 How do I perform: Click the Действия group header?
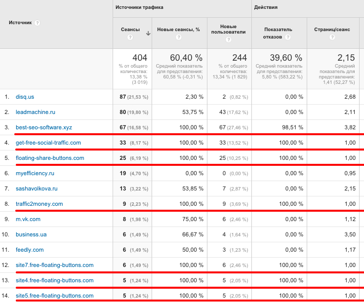pyautogui.click(x=266, y=7)
